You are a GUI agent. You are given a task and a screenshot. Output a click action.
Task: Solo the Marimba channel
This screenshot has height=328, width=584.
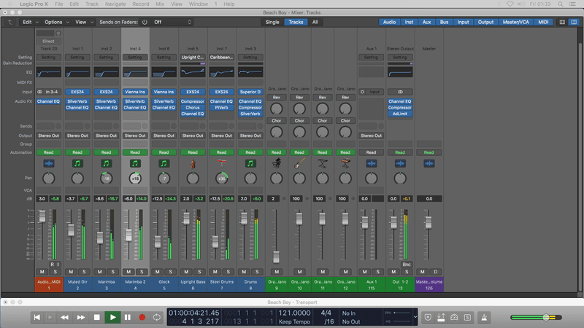pyautogui.click(x=113, y=272)
